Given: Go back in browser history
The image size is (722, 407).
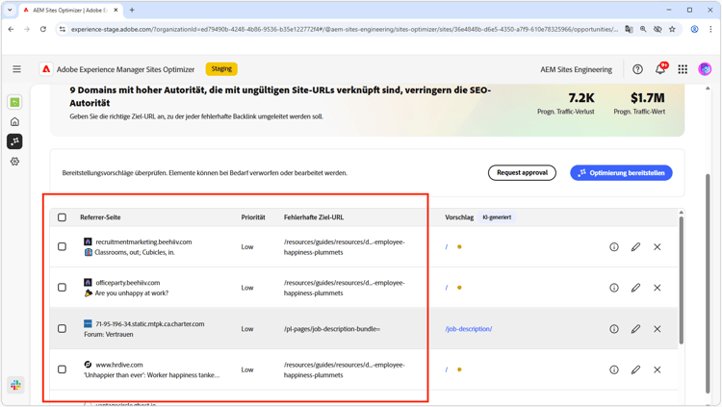Looking at the screenshot, I should pyautogui.click(x=11, y=29).
